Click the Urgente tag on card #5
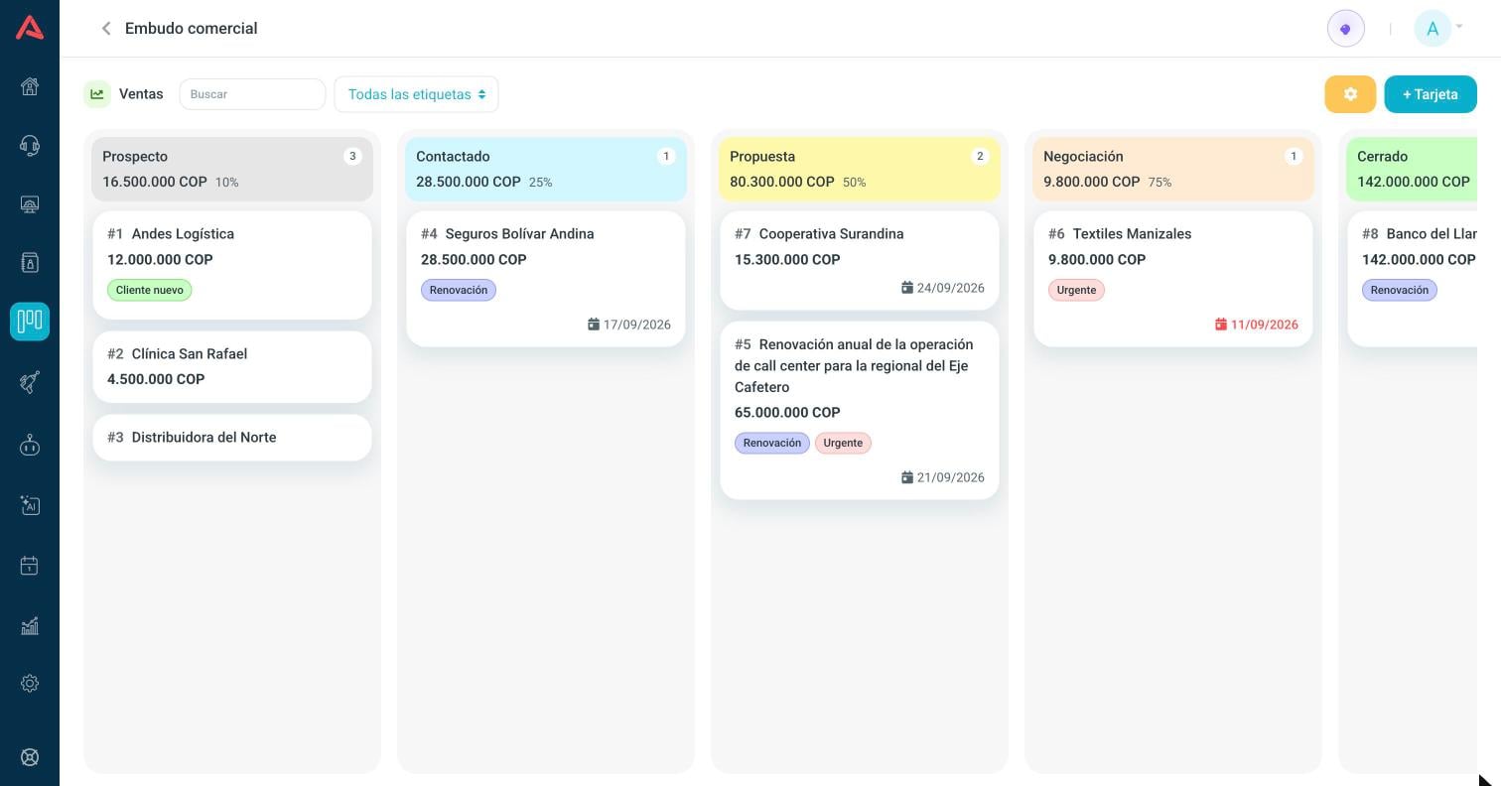This screenshot has width=1501, height=786. [843, 443]
